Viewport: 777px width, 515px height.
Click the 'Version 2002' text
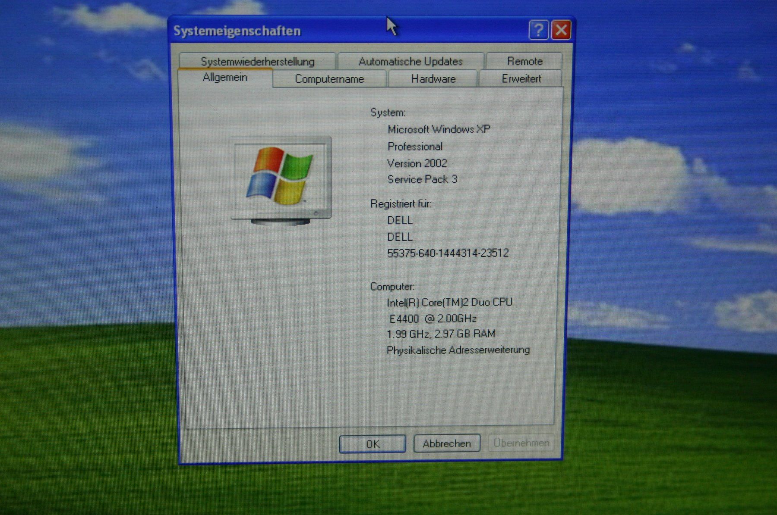coord(417,163)
